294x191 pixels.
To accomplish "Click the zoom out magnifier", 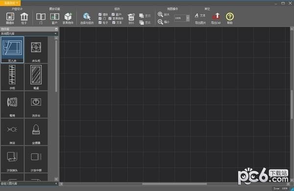I will click(x=160, y=22).
